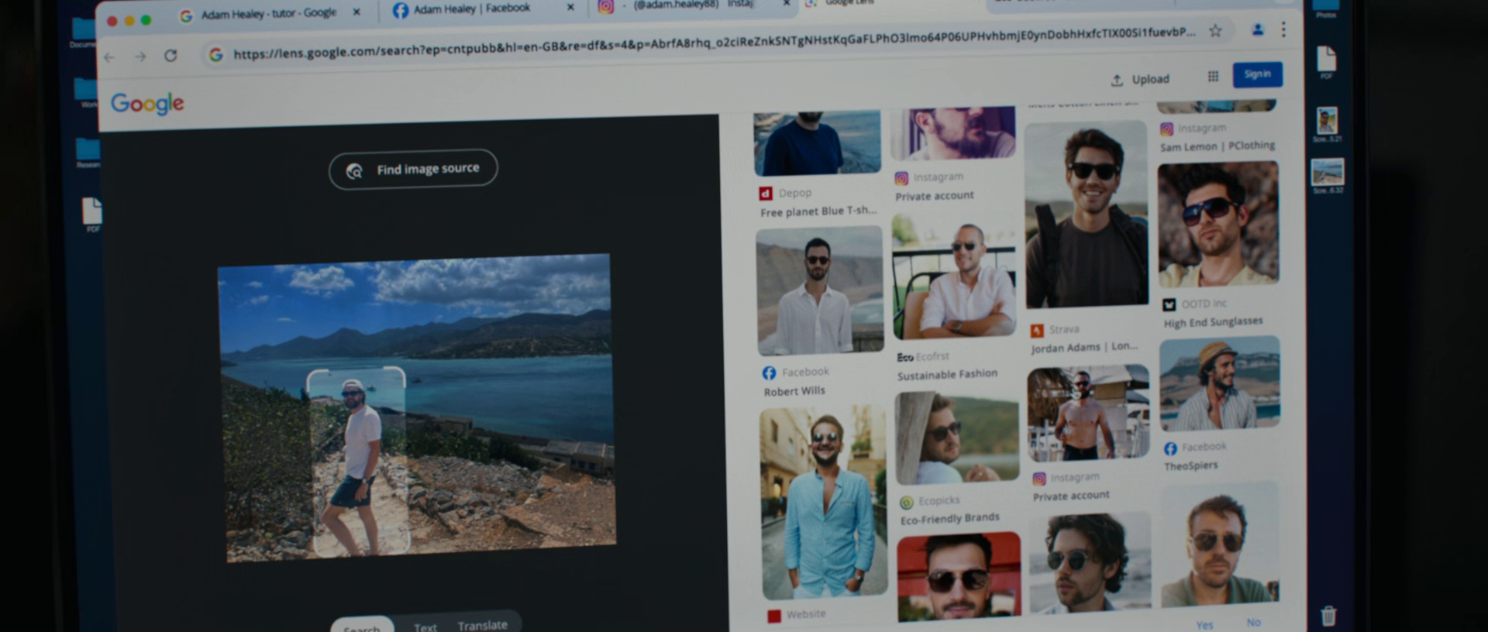Select the Text mode tab

tap(425, 627)
